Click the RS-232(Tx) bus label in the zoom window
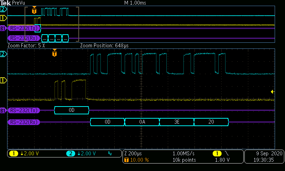This screenshot has width=285, height=171. click(x=24, y=110)
